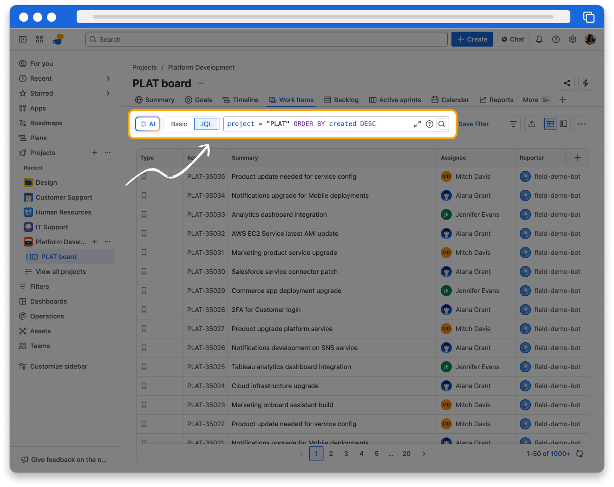Open the app switcher grid icon
The width and height of the screenshot is (614, 487).
click(x=39, y=39)
